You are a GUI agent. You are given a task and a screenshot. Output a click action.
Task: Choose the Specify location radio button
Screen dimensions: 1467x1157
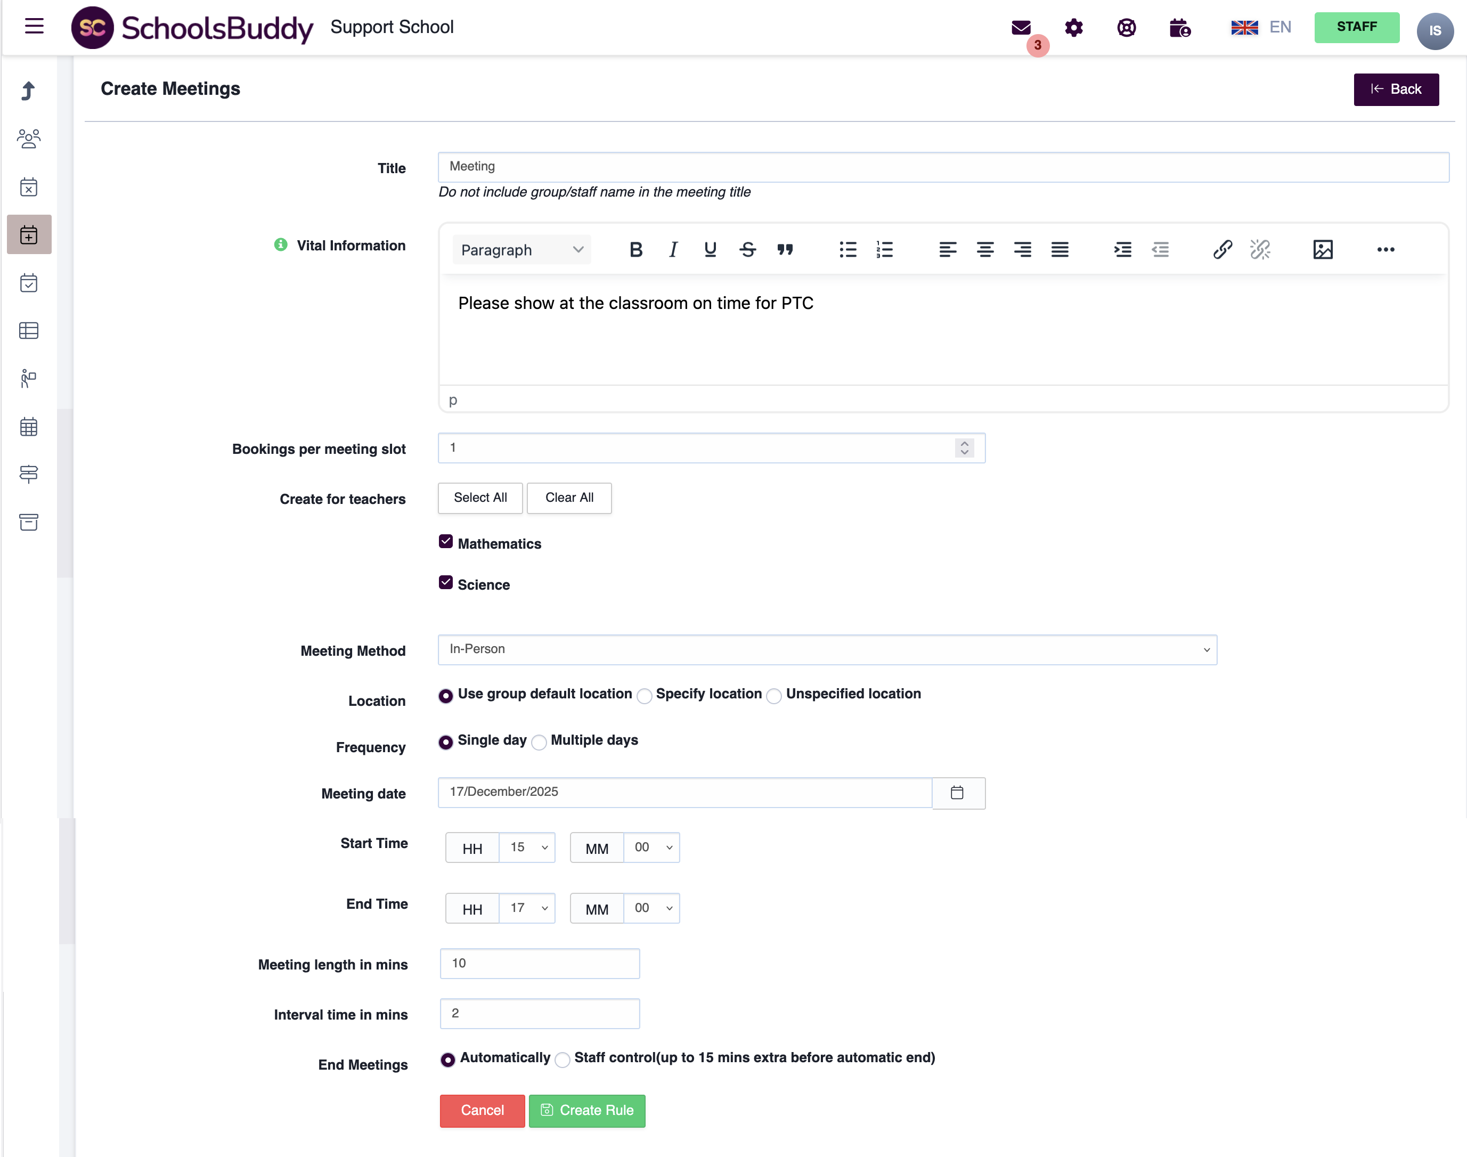(x=645, y=696)
